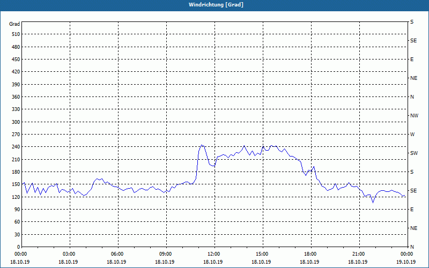Select the 30 y-axis value
Image resolution: width=429 pixels, height=268 pixels.
tap(17, 235)
